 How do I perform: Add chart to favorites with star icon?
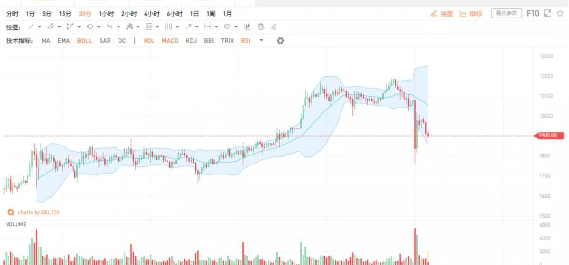[560, 14]
